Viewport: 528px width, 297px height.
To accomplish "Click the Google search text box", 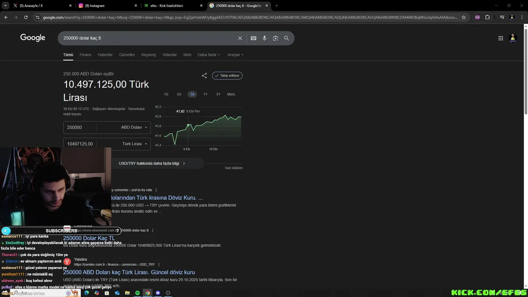I will [148, 38].
